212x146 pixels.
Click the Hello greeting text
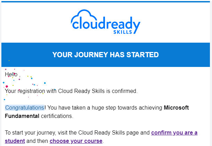11,74
